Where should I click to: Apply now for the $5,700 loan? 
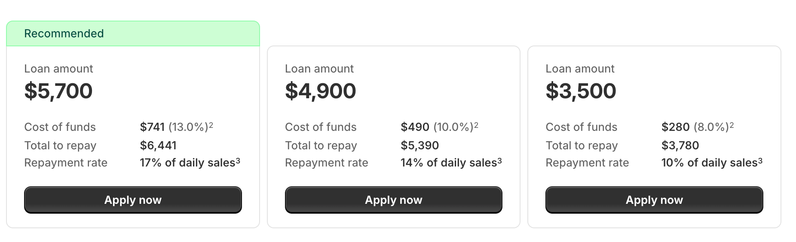[133, 200]
